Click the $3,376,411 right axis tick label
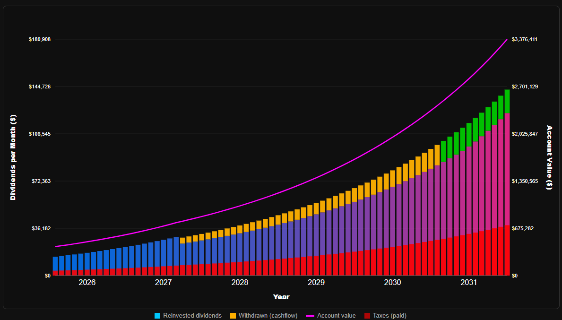The width and height of the screenshot is (562, 320). pos(525,39)
